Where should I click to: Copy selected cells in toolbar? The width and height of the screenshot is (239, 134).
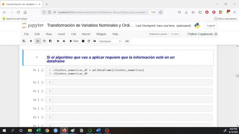point(44,41)
